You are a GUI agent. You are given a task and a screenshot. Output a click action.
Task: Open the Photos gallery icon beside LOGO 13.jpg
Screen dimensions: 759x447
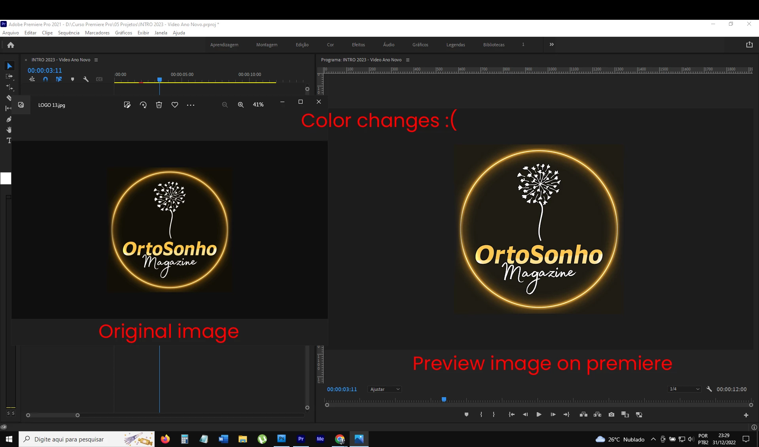pyautogui.click(x=21, y=105)
